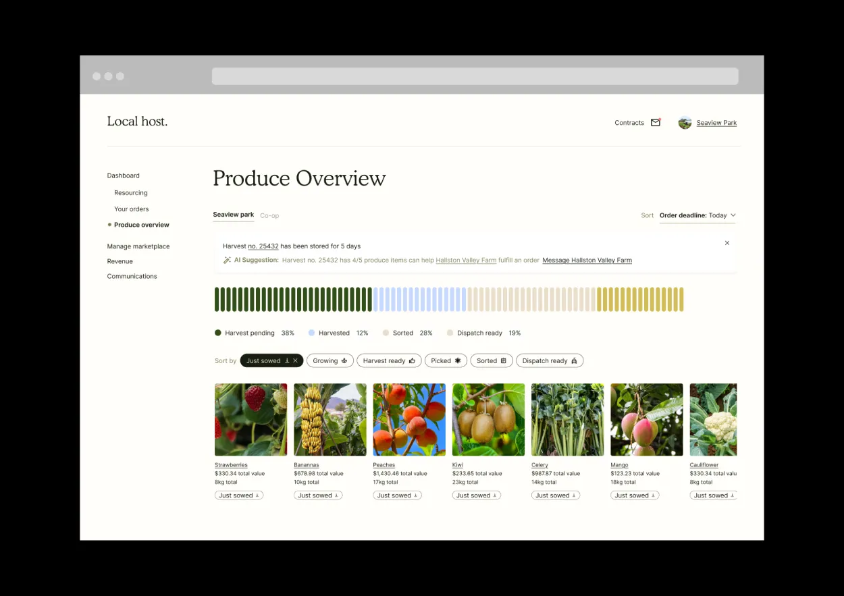Screen dimensions: 844x596
Task: Open the Mango product photo
Action: (x=647, y=420)
